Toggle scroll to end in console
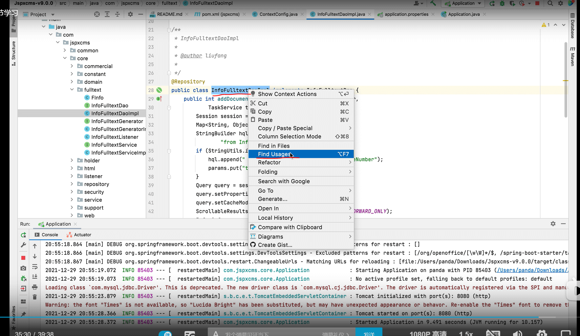Screen dimensions: 580x336 tap(35, 277)
